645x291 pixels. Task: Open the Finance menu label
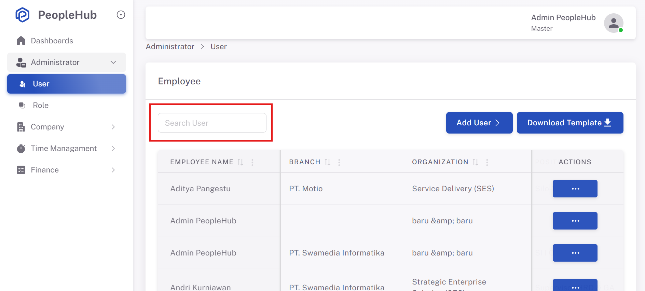pos(45,170)
